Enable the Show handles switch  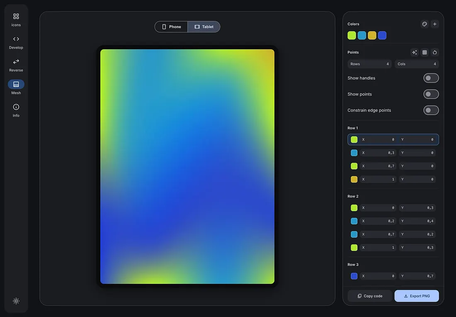click(x=431, y=78)
